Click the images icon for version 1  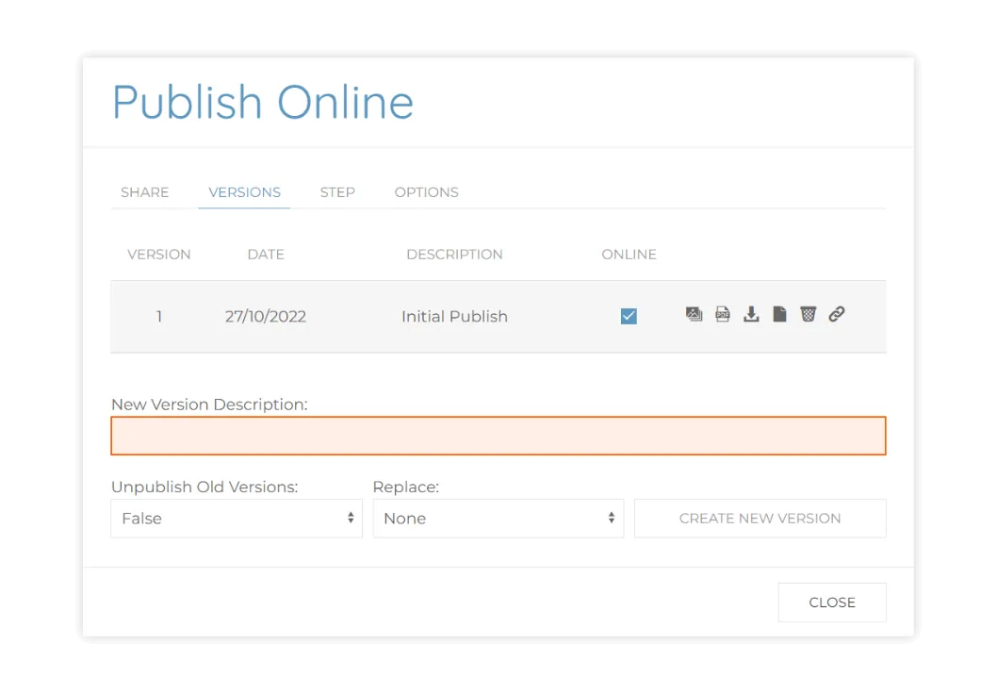694,314
